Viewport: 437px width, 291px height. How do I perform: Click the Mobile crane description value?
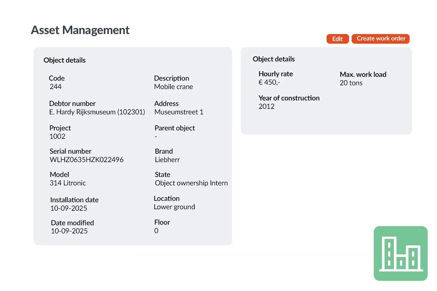[x=173, y=87]
